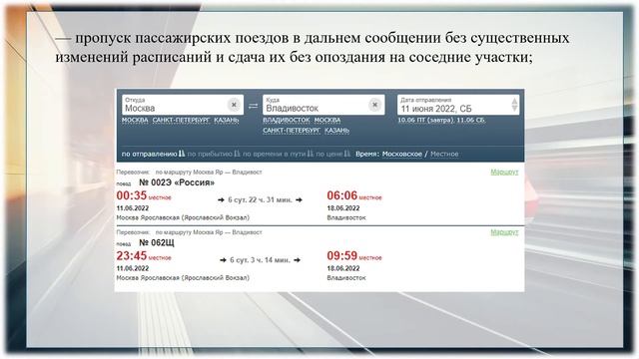Select train № 062Щ
Image resolution: width=639 pixels, height=359 pixels.
click(157, 243)
